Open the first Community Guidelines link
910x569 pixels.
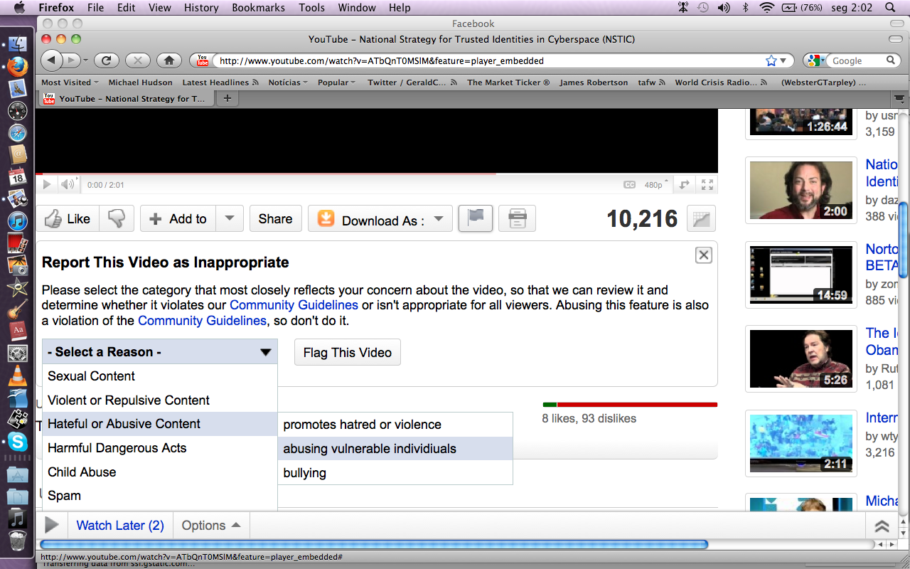(x=294, y=305)
